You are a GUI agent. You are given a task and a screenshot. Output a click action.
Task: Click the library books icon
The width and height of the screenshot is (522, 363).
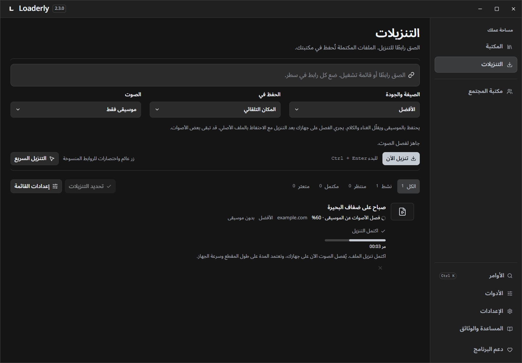coord(510,47)
